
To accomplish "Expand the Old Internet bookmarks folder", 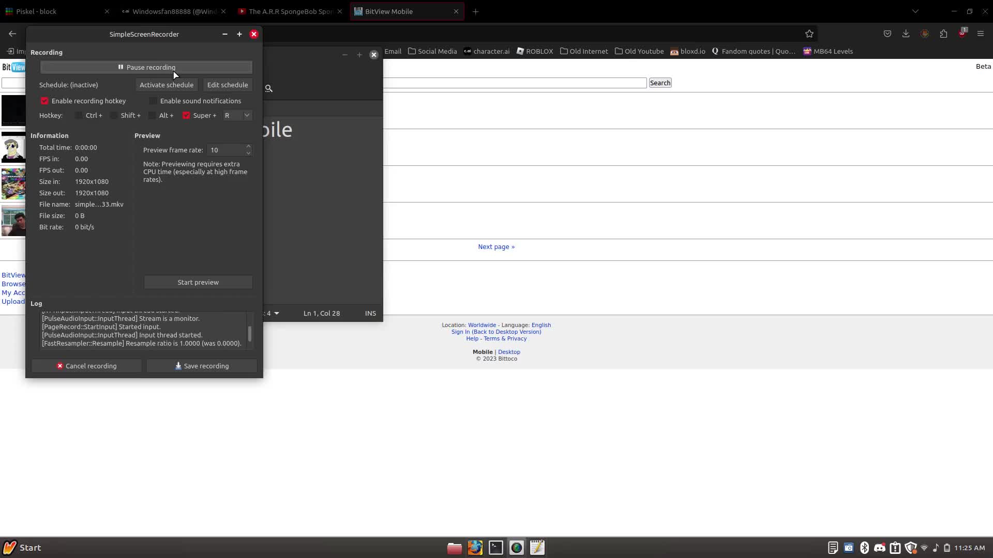I will pyautogui.click(x=584, y=51).
